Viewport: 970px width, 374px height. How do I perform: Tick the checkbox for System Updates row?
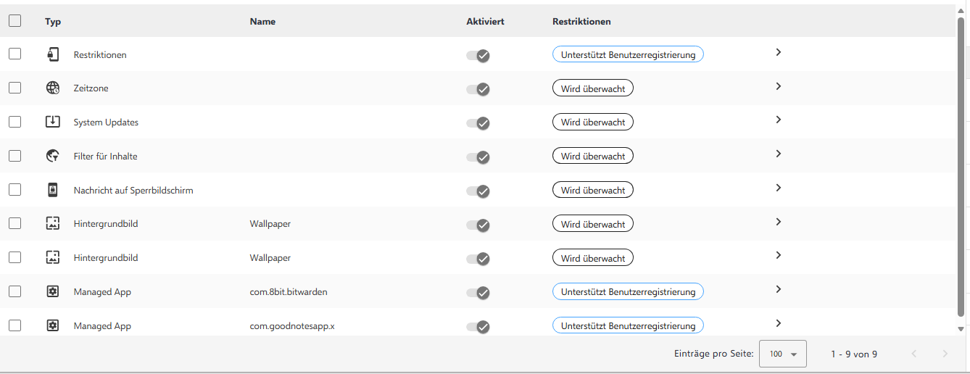(x=14, y=122)
